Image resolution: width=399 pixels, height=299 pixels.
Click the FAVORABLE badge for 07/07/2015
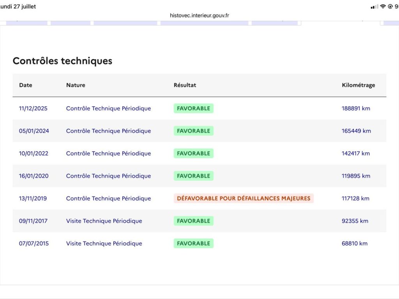click(193, 243)
